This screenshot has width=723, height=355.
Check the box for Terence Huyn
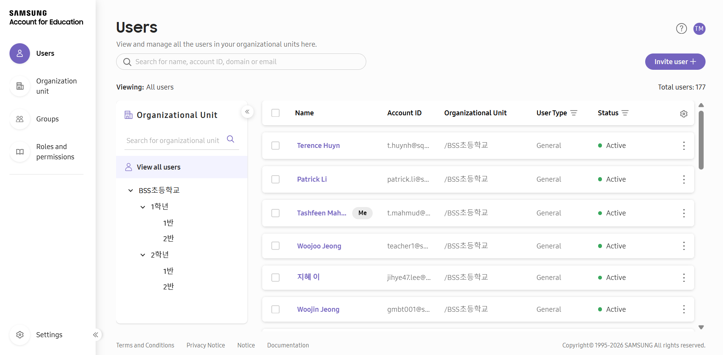(276, 146)
